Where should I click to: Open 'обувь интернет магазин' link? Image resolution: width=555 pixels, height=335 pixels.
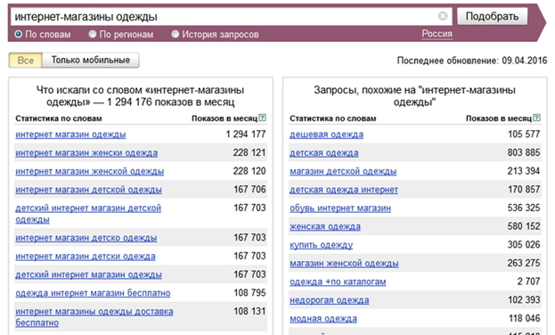pyautogui.click(x=340, y=208)
